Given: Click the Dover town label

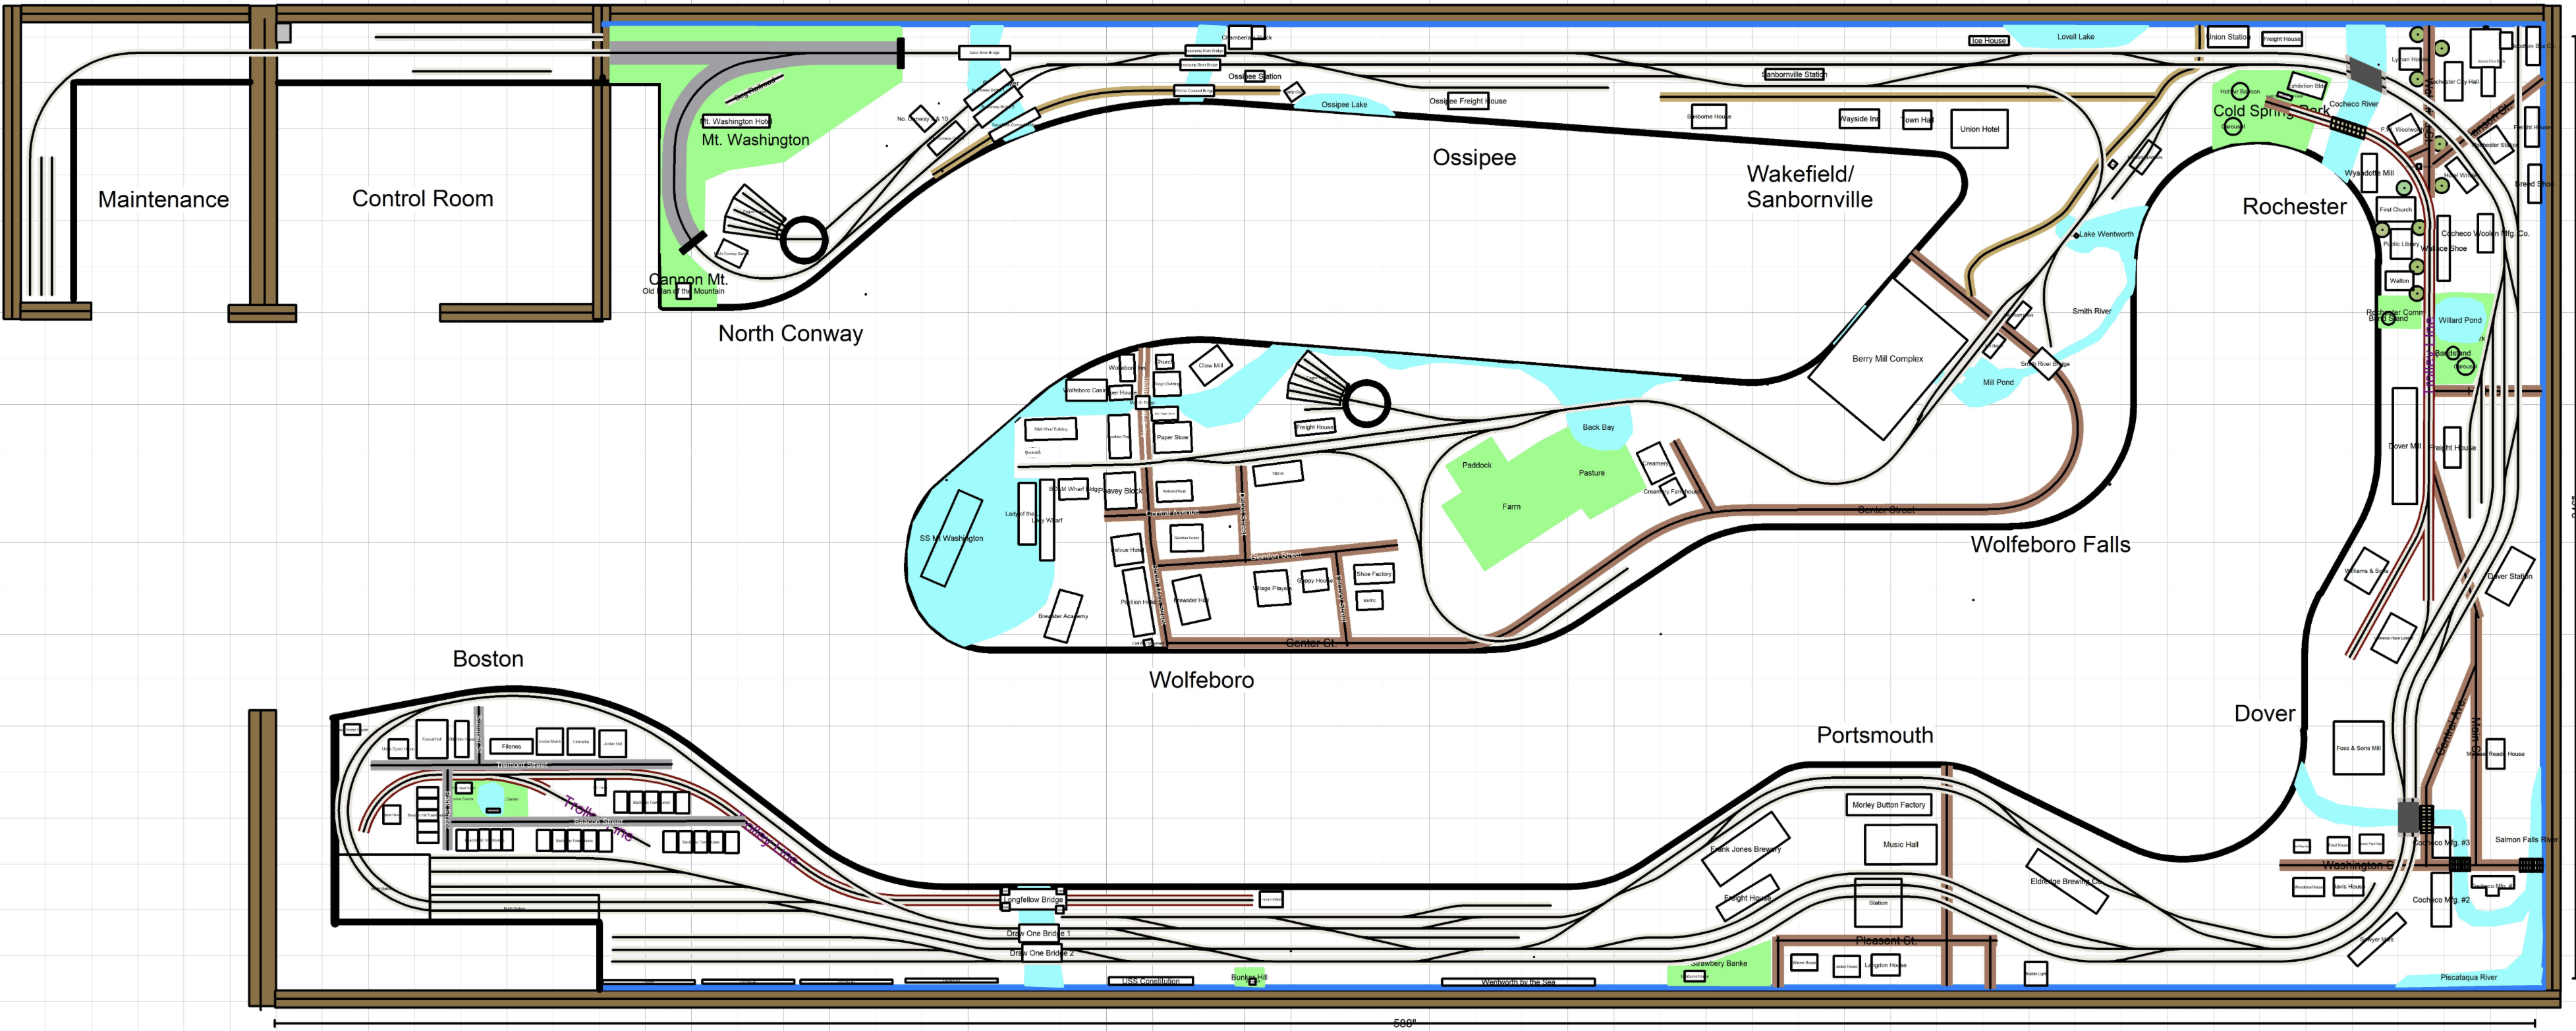Looking at the screenshot, I should coord(2265,713).
